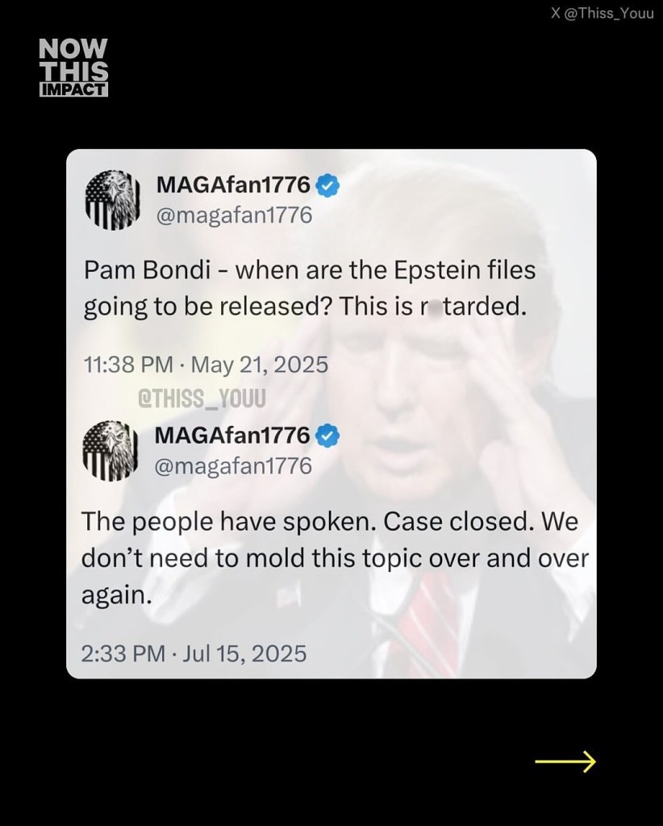Screen dimensions: 663x826
Task: Open @magafan1776 handle above Case closed tweet
Action: (233, 466)
